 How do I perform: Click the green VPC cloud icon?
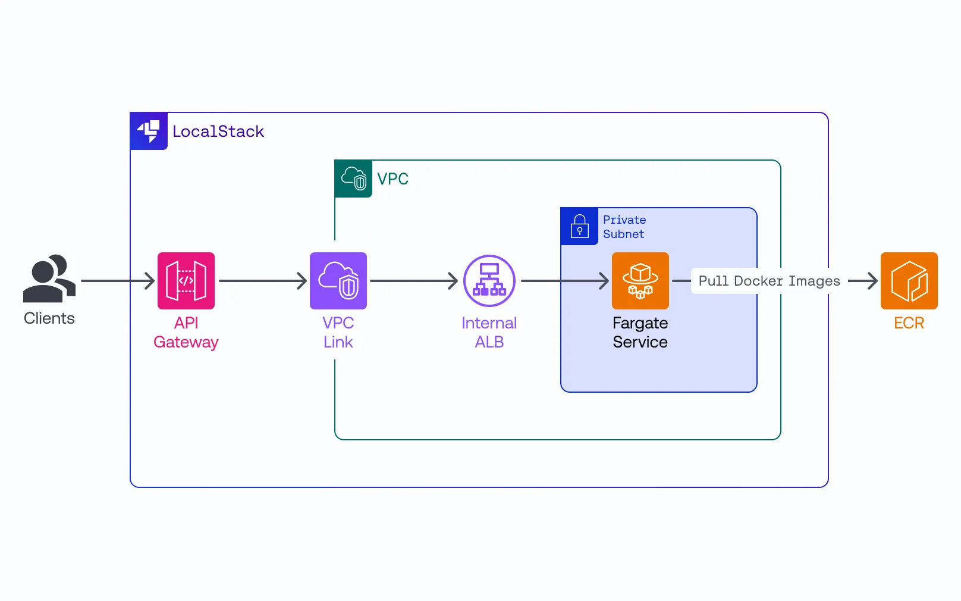point(353,179)
